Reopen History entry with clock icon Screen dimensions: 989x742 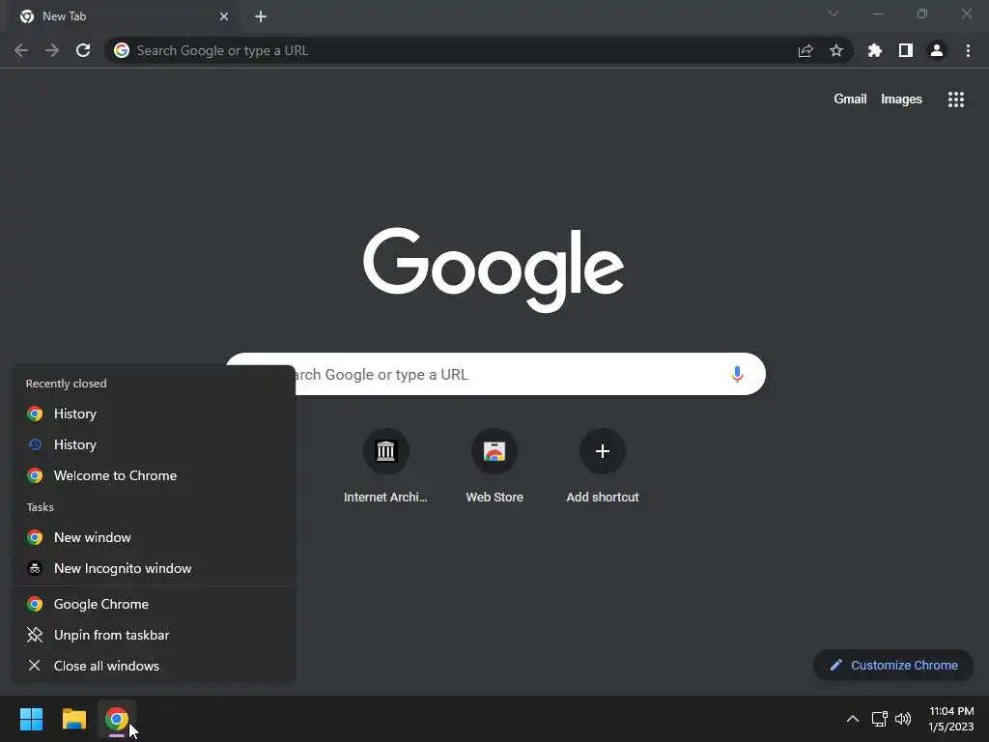pyautogui.click(x=154, y=444)
